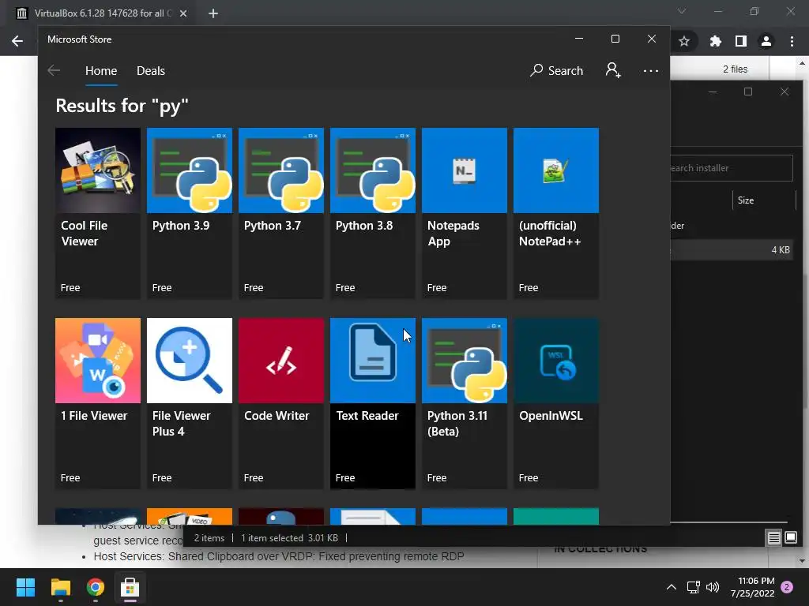
Task: Open the File Viewer Plus 4 icon
Action: coord(190,360)
